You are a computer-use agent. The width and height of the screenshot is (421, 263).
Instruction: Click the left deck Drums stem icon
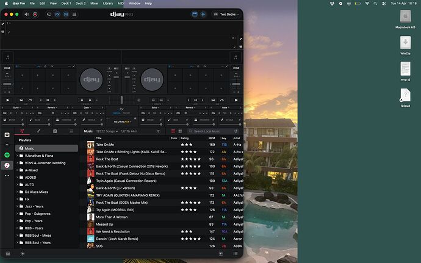[4, 120]
